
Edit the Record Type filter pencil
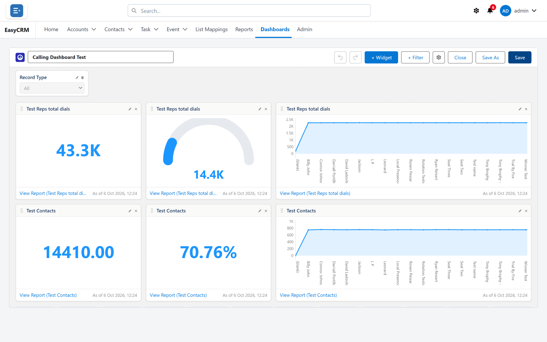tap(77, 77)
